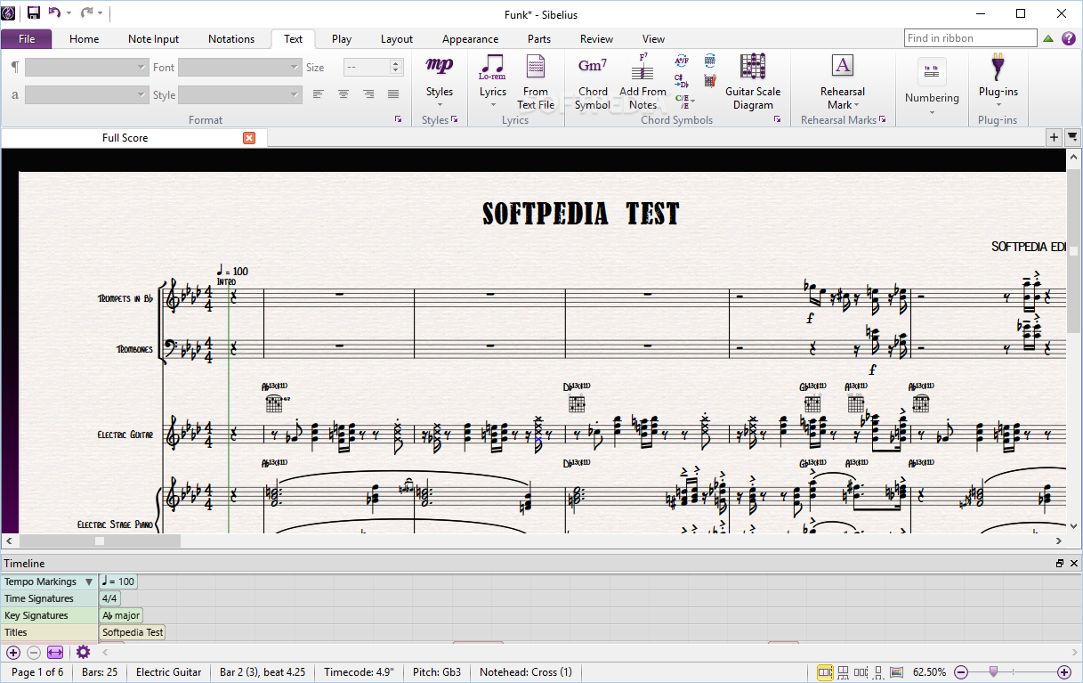Close the Full Score tab

coord(249,138)
